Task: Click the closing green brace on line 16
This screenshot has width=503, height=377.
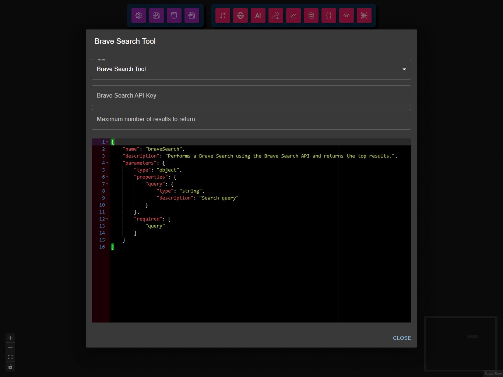Action: (113, 247)
